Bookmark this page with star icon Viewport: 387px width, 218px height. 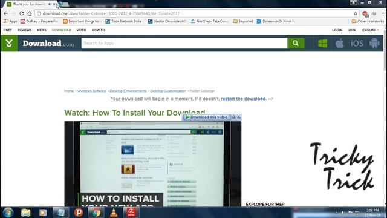(x=356, y=13)
